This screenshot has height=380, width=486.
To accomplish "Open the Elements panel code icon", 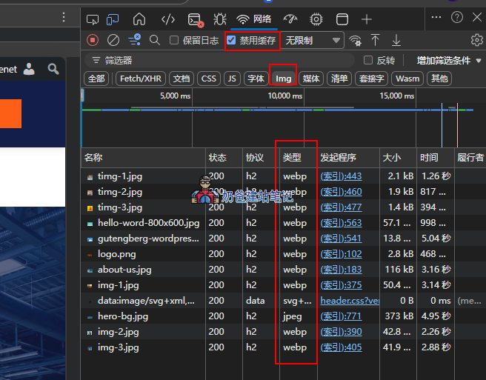I will coord(168,19).
